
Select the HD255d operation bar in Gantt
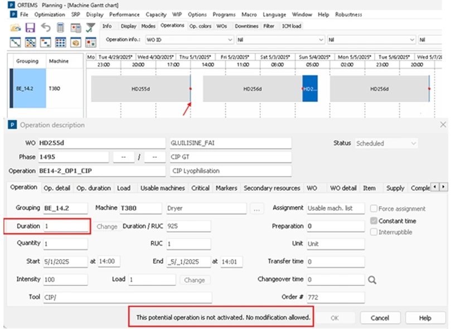[140, 89]
